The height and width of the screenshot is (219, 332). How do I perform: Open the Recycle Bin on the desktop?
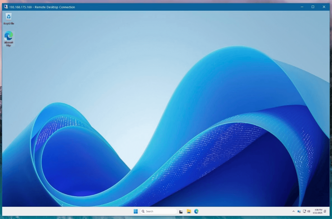9,18
